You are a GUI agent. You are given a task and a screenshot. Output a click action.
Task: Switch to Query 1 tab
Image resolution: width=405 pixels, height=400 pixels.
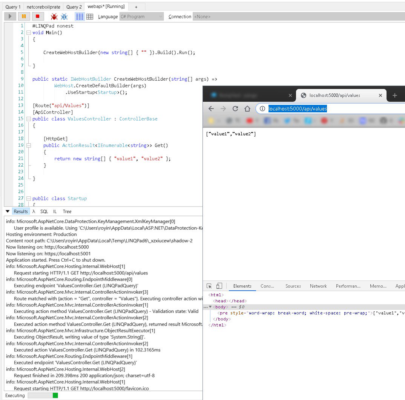click(x=13, y=7)
